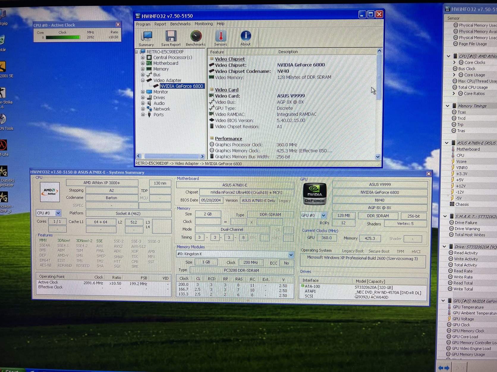The height and width of the screenshot is (372, 497).
Task: Open the Help menu
Action: tap(221, 24)
